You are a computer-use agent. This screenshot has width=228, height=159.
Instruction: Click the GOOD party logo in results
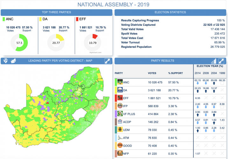(120, 146)
